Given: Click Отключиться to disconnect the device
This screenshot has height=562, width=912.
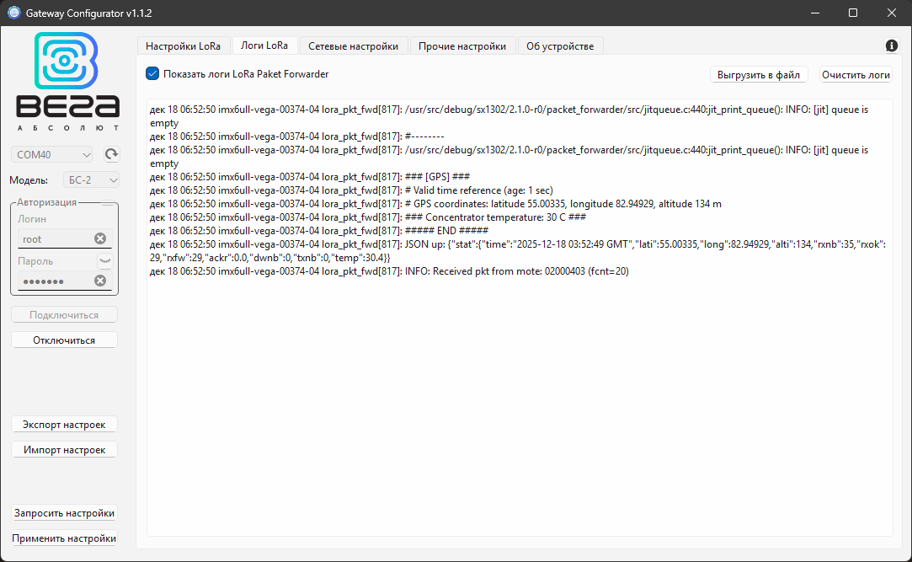Looking at the screenshot, I should 64,340.
